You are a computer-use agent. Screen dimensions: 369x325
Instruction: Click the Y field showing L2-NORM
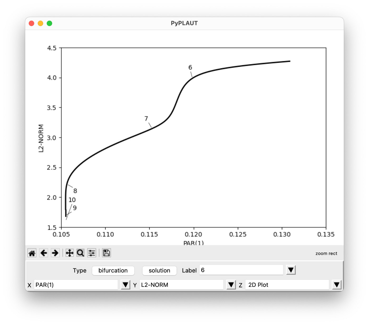(182, 285)
